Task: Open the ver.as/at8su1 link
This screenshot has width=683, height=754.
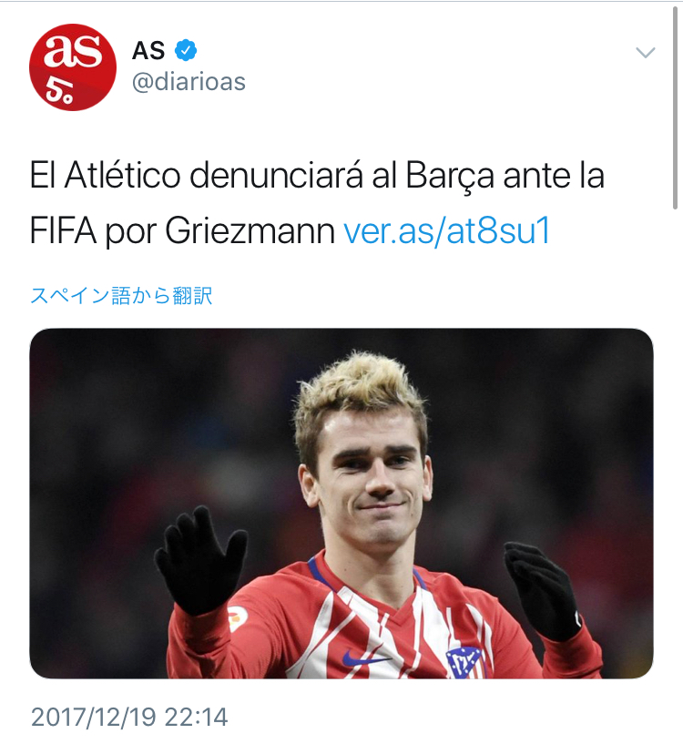Action: pyautogui.click(x=447, y=230)
